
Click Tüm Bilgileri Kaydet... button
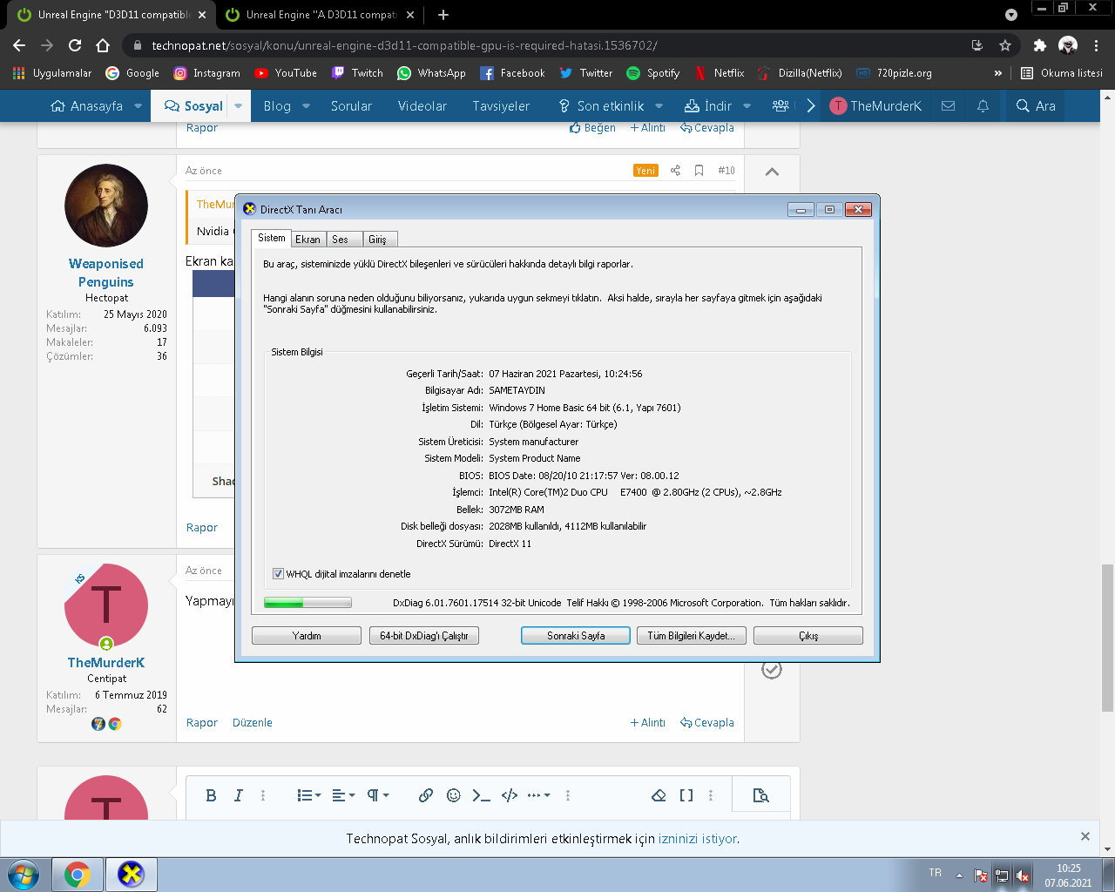point(691,636)
